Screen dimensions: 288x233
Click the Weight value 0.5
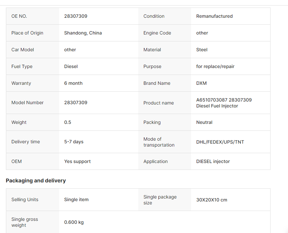68,122
